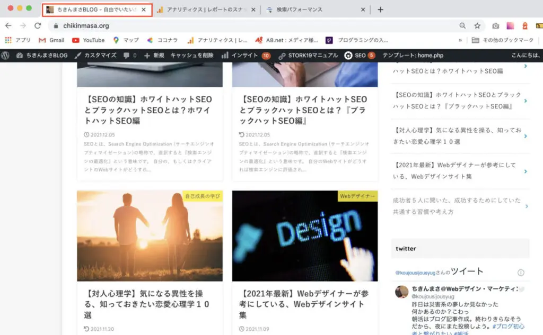Screen dimensions: 543x335
Task: Click the browser back arrow
Action: pos(8,25)
